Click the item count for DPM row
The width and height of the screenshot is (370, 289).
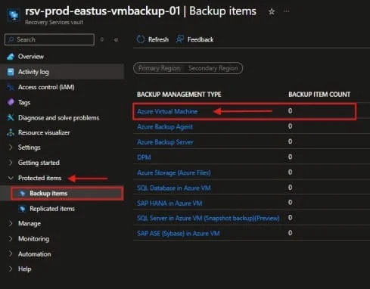pos(290,157)
